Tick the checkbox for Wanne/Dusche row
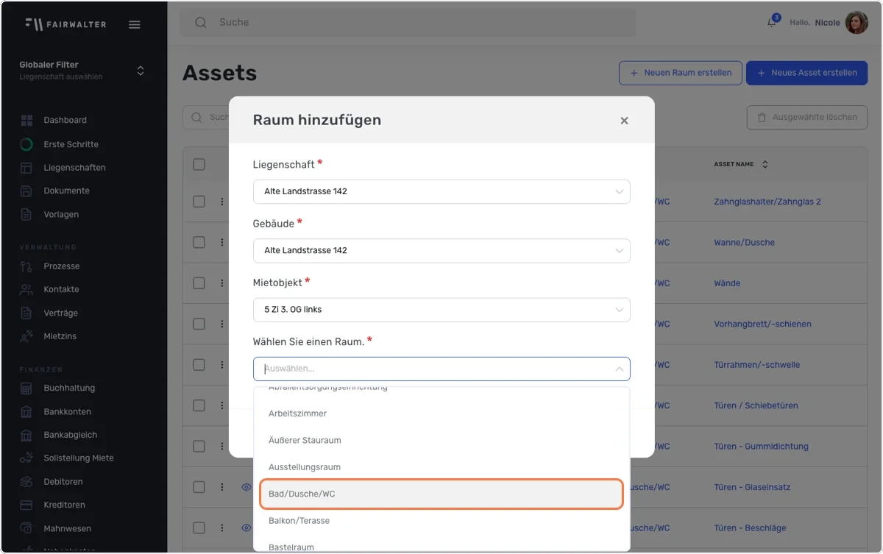The image size is (883, 554). (x=199, y=242)
